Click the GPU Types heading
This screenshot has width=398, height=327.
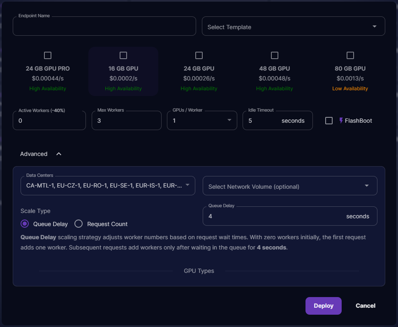tap(199, 271)
